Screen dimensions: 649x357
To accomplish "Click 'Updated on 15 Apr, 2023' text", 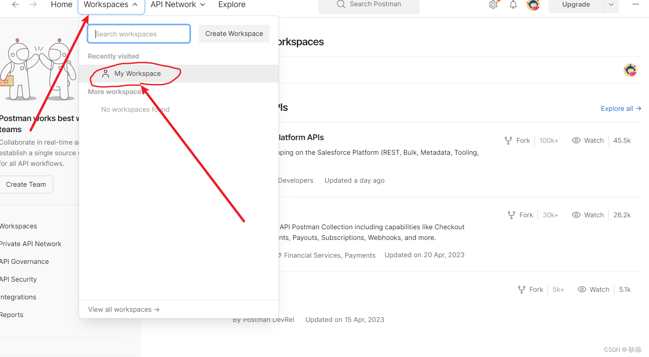I will (345, 320).
